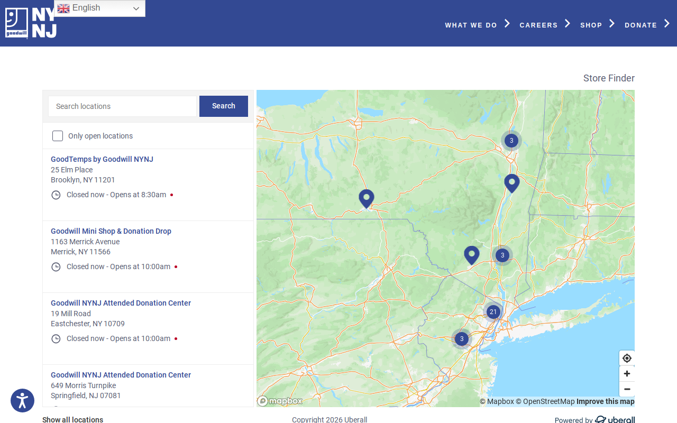Click the 649 Morris Turnpike address text
The width and height of the screenshot is (677, 423).
tap(84, 385)
